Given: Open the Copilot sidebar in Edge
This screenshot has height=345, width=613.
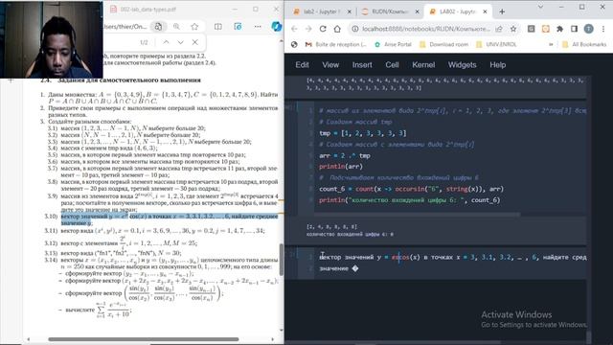Looking at the screenshot, I should pos(277,27).
